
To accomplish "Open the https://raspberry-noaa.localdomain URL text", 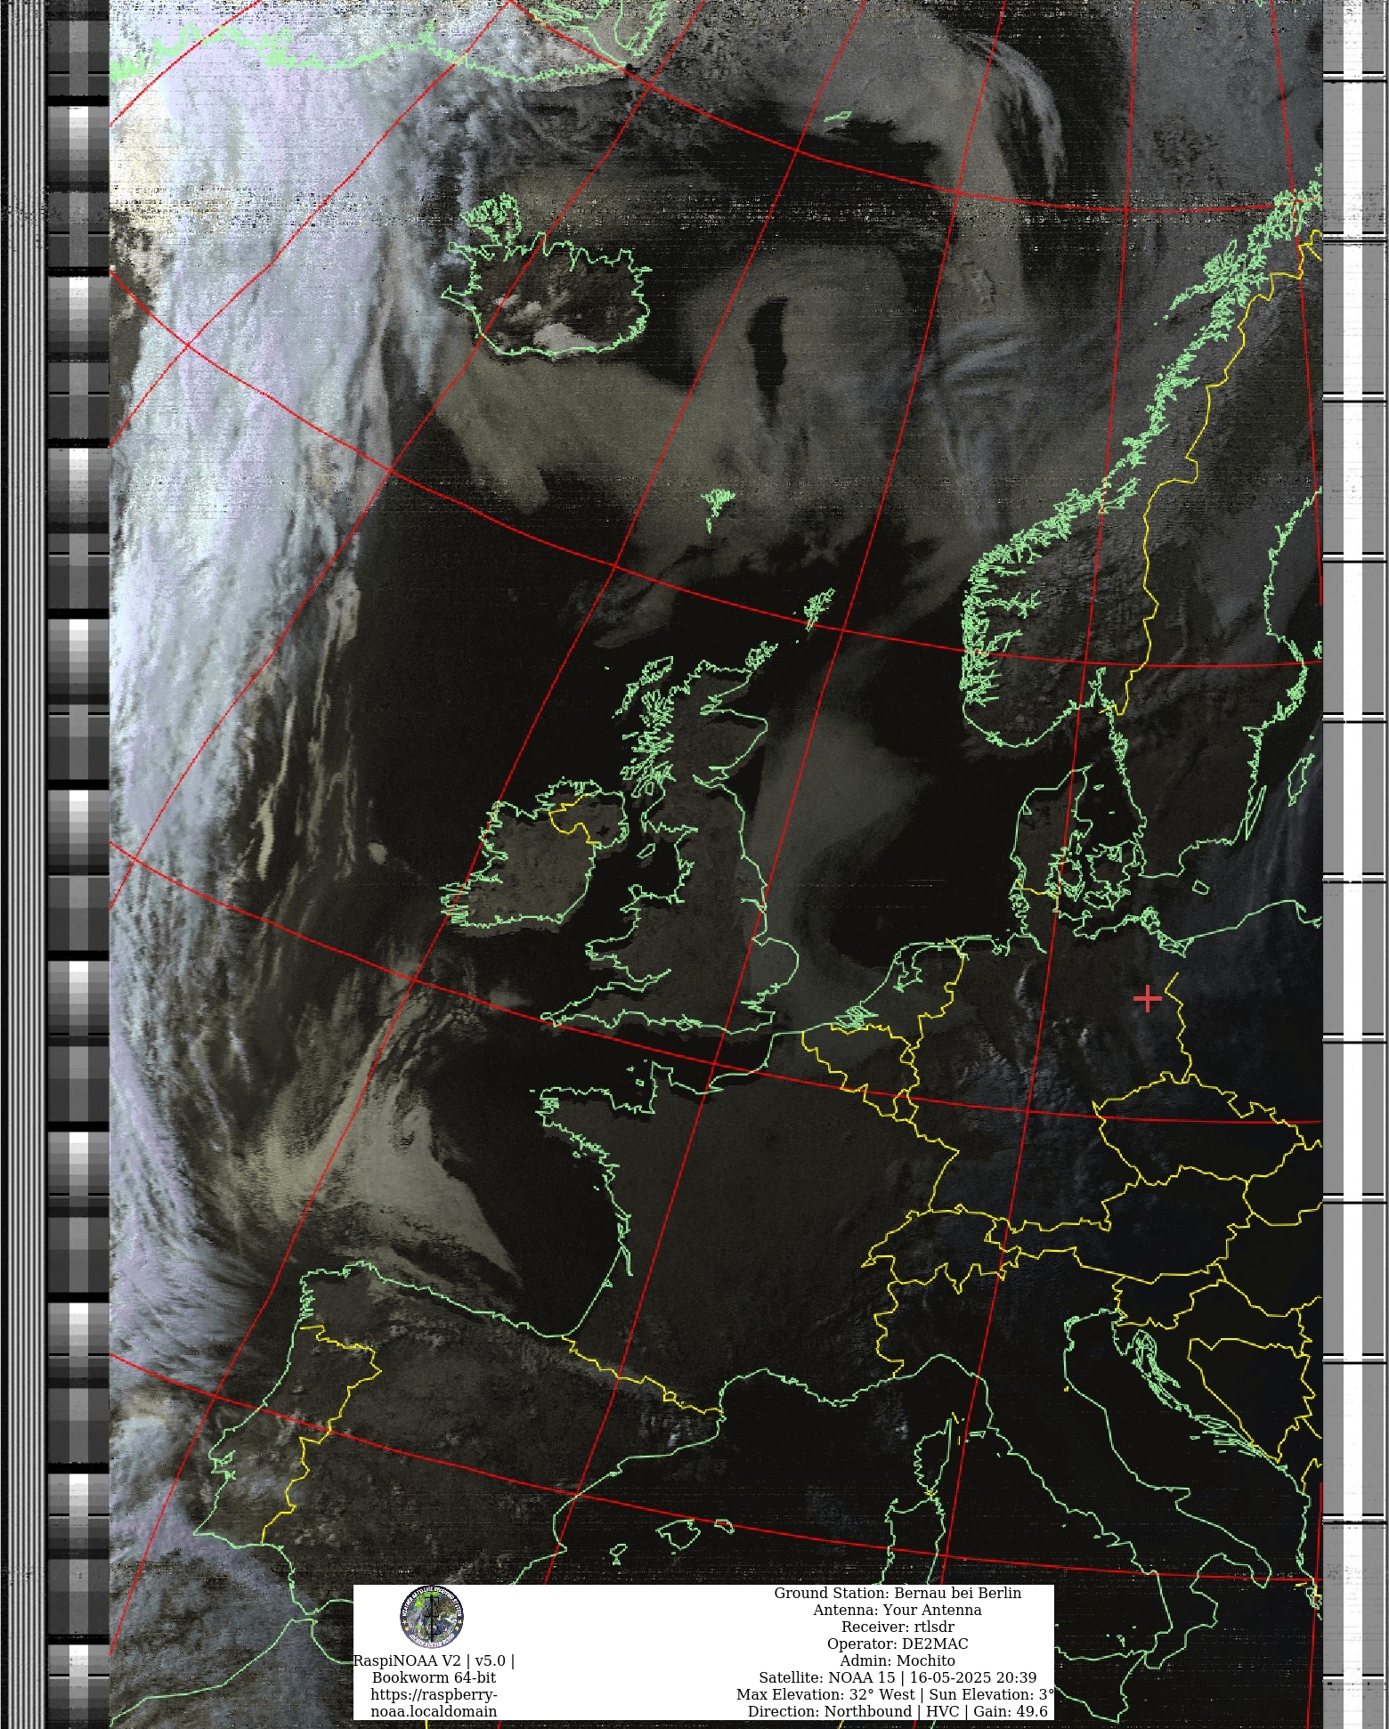I will [x=434, y=1703].
